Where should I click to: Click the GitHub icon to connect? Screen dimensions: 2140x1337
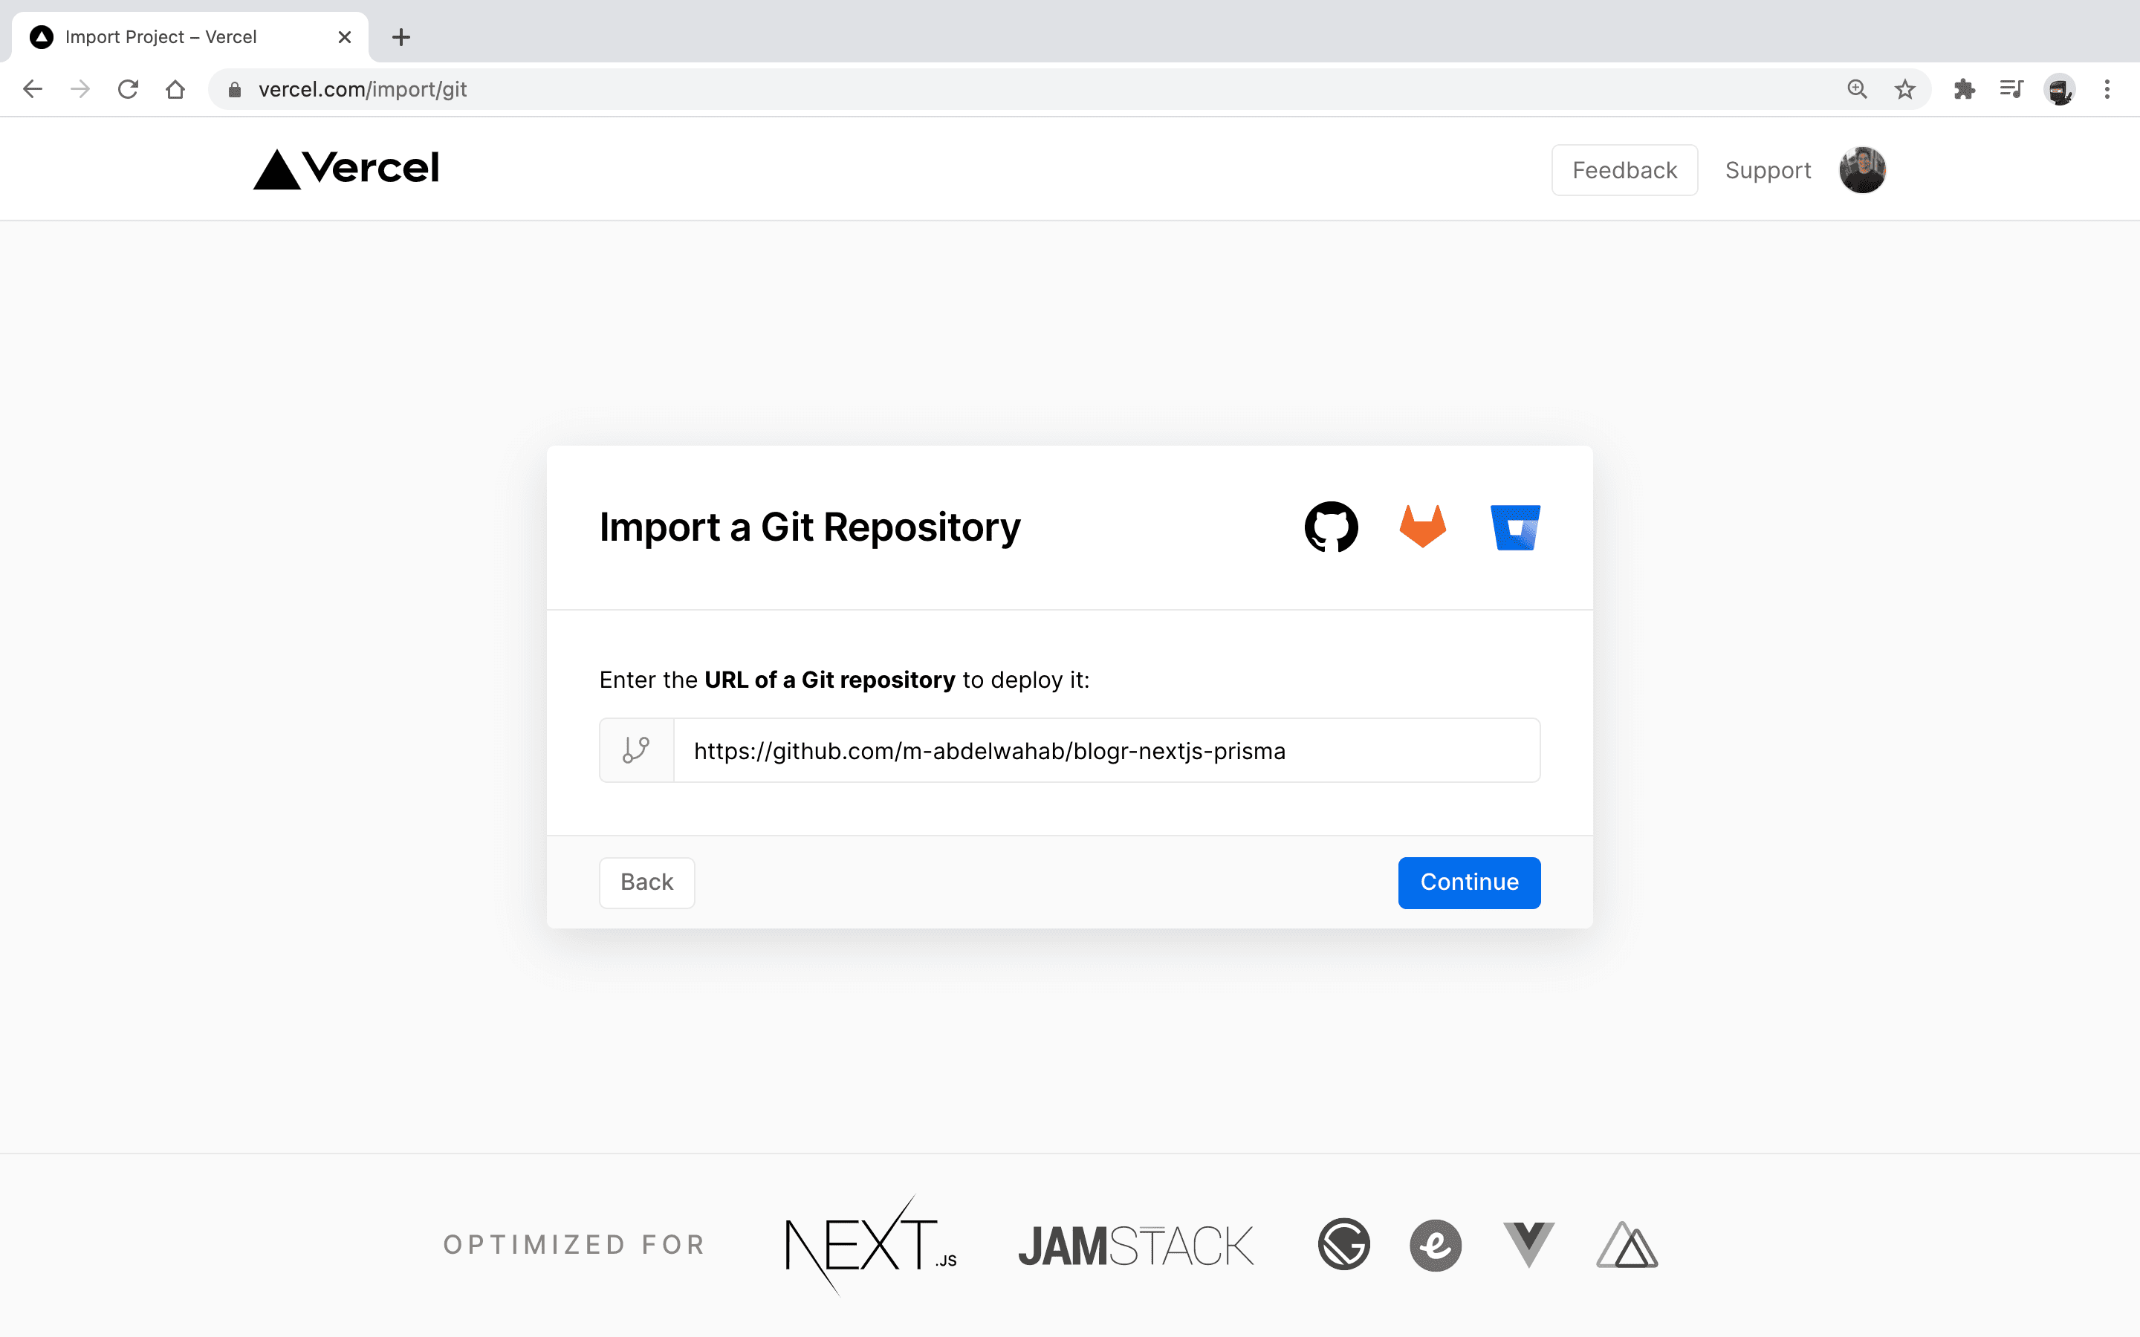[x=1329, y=527]
